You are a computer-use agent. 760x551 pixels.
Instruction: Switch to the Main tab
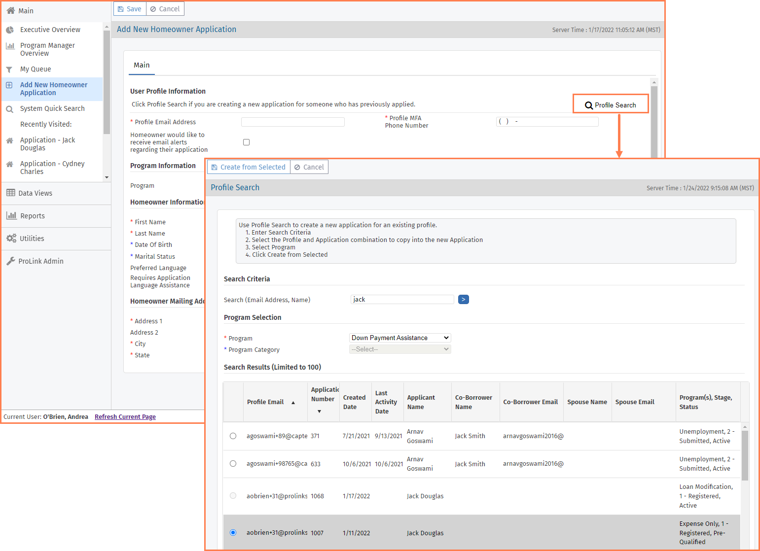point(142,65)
